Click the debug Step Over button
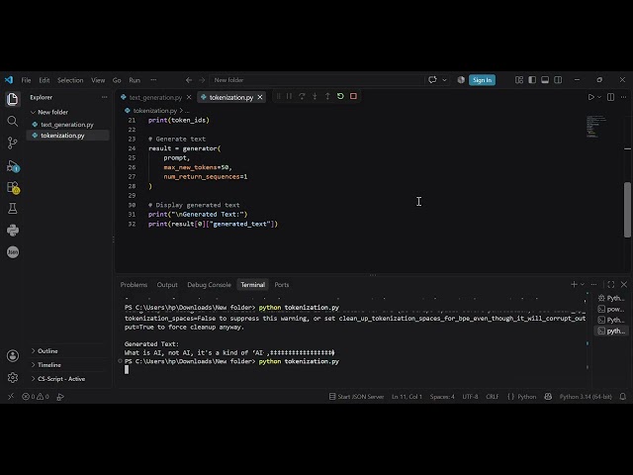The image size is (633, 475). [x=302, y=96]
